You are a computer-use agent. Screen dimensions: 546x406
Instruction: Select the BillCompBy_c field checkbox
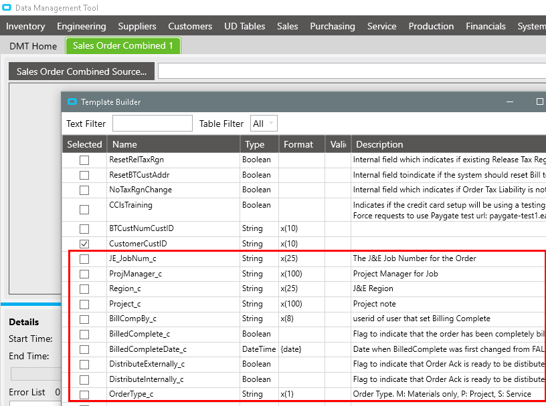tap(84, 319)
